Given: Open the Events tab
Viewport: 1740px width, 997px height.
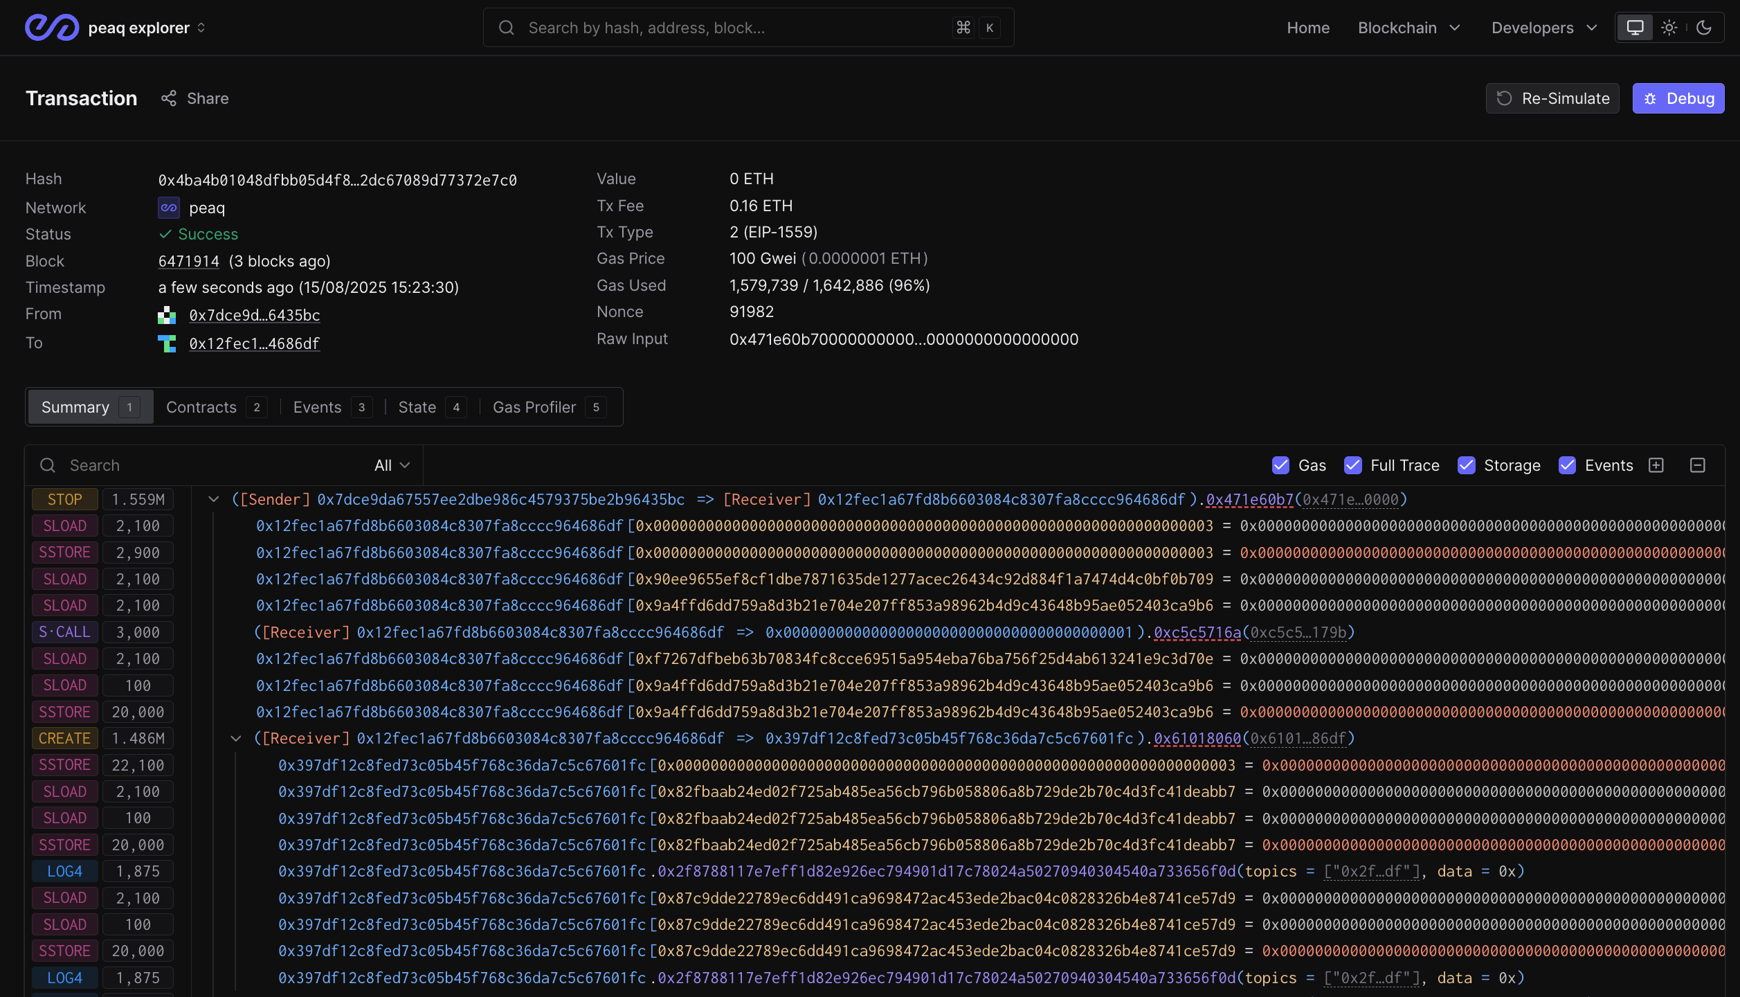Looking at the screenshot, I should tap(317, 407).
